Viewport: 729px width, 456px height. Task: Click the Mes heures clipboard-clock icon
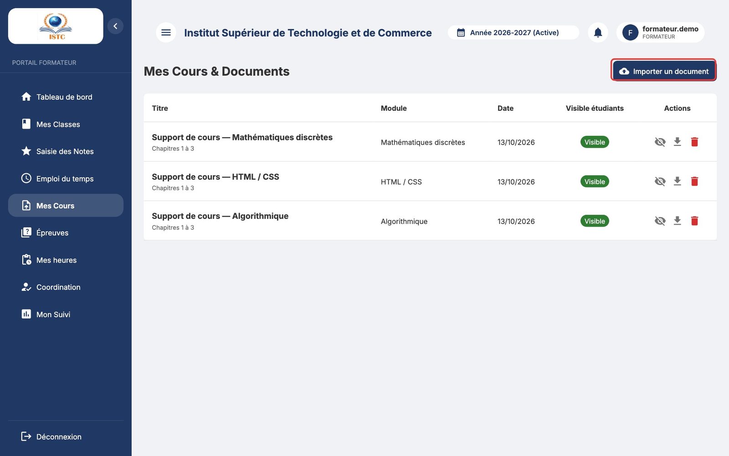click(26, 260)
